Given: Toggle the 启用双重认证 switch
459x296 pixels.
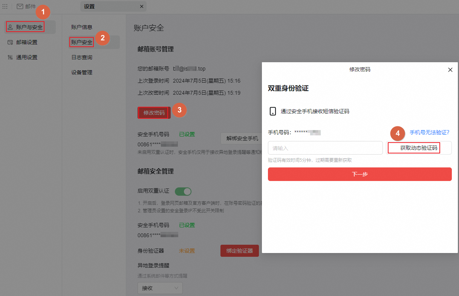Looking at the screenshot, I should tap(183, 191).
